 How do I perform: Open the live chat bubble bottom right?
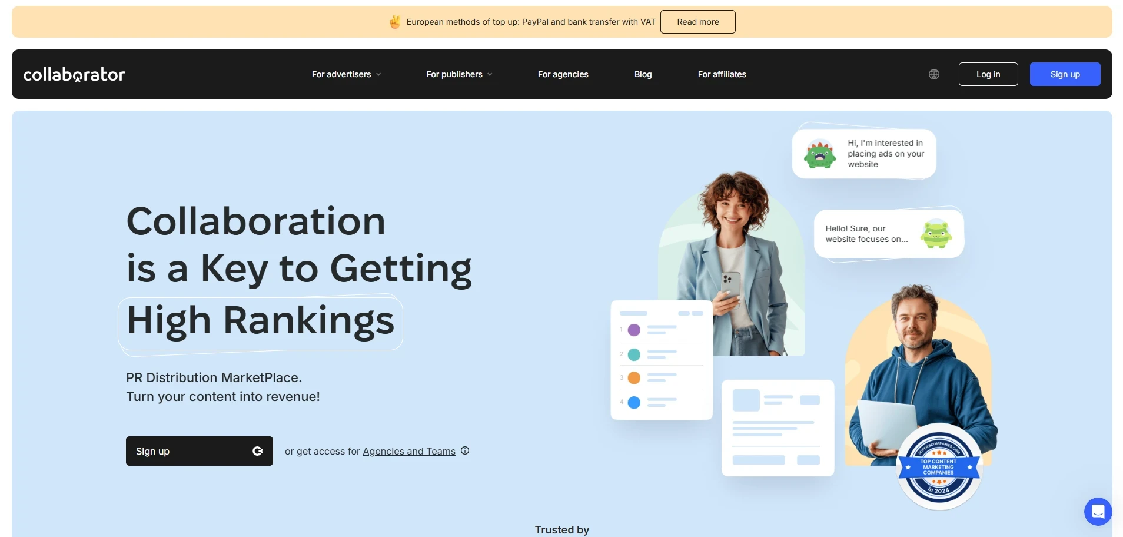[x=1098, y=512]
